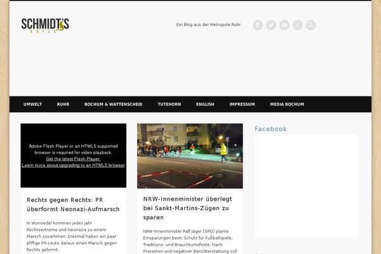Click the white Facebook widget box
The width and height of the screenshot is (381, 254).
306,185
